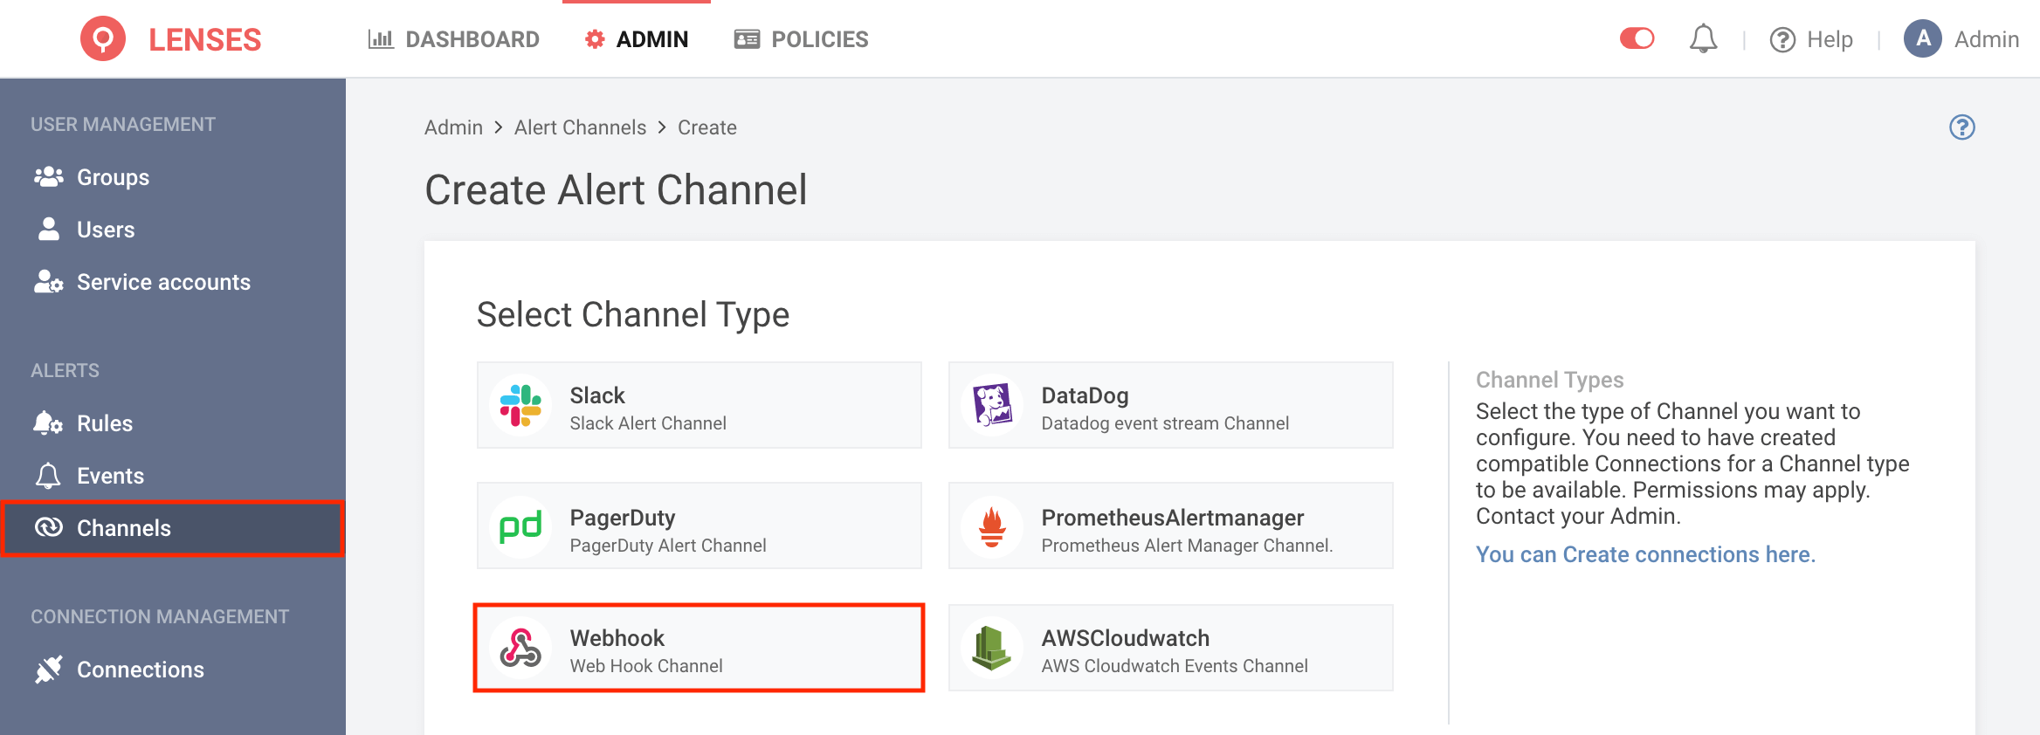The image size is (2040, 735).
Task: Open alert Events in the sidebar
Action: (x=173, y=476)
